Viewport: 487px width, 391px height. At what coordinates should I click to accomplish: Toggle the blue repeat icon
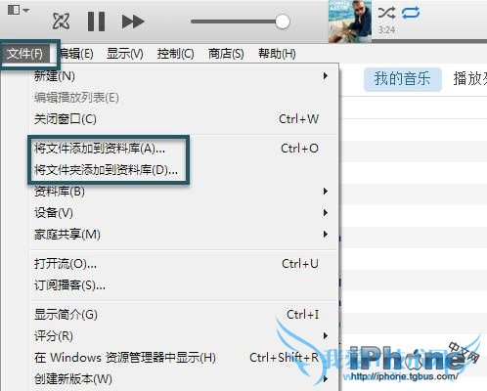click(411, 13)
